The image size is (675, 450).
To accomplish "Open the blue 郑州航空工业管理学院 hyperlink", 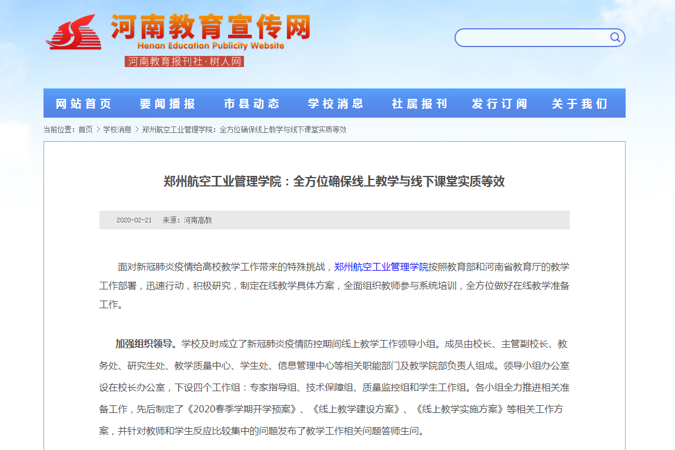I will [x=381, y=267].
